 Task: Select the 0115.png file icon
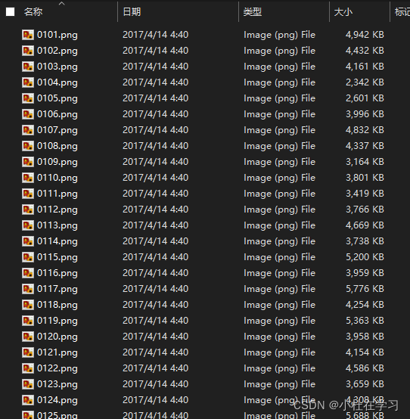[28, 257]
